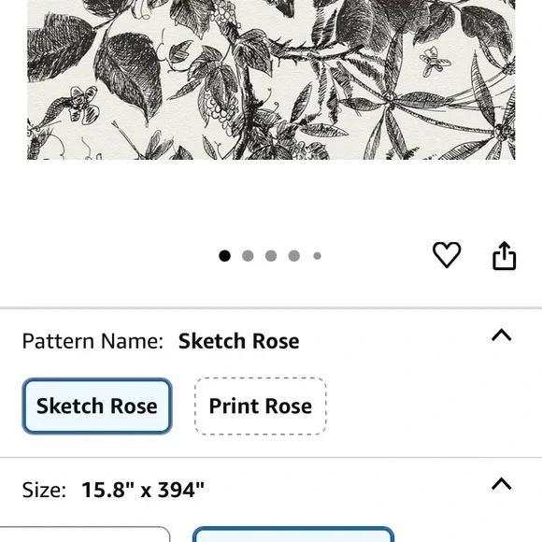Tap the 15.8" x 394" size value text
Viewport: 542px width, 542px height.
click(x=143, y=490)
